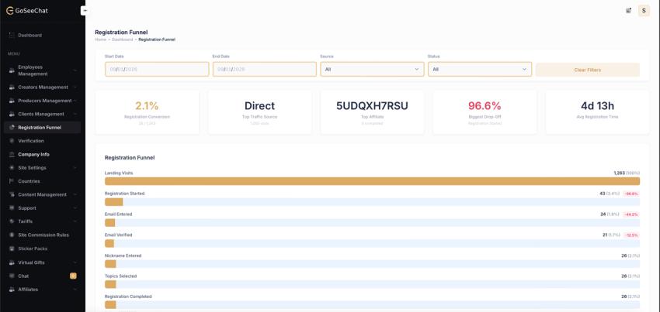
Task: Open the Source dropdown
Action: coord(372,69)
